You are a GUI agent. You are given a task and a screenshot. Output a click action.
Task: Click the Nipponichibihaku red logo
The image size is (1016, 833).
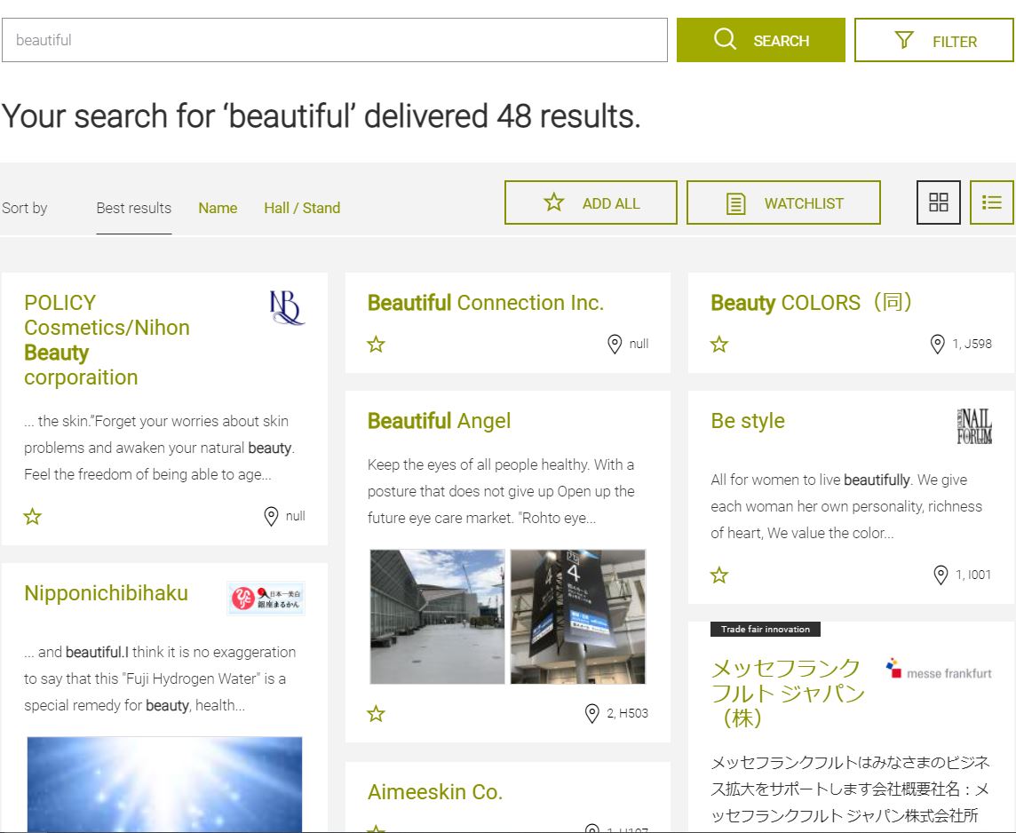(266, 598)
